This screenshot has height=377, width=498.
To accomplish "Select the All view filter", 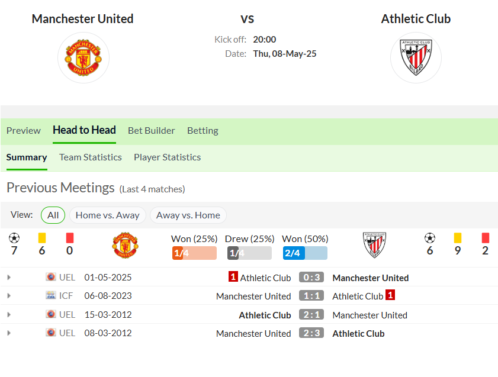I will point(53,215).
